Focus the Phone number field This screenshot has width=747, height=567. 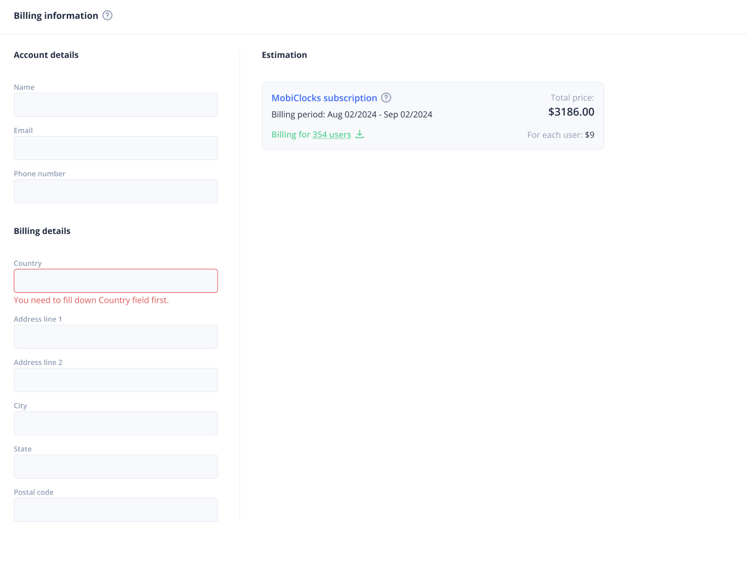click(x=116, y=191)
